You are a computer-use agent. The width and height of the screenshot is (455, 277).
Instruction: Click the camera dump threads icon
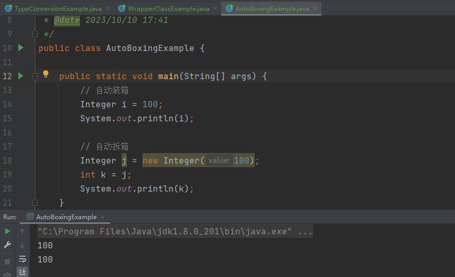[x=8, y=274]
